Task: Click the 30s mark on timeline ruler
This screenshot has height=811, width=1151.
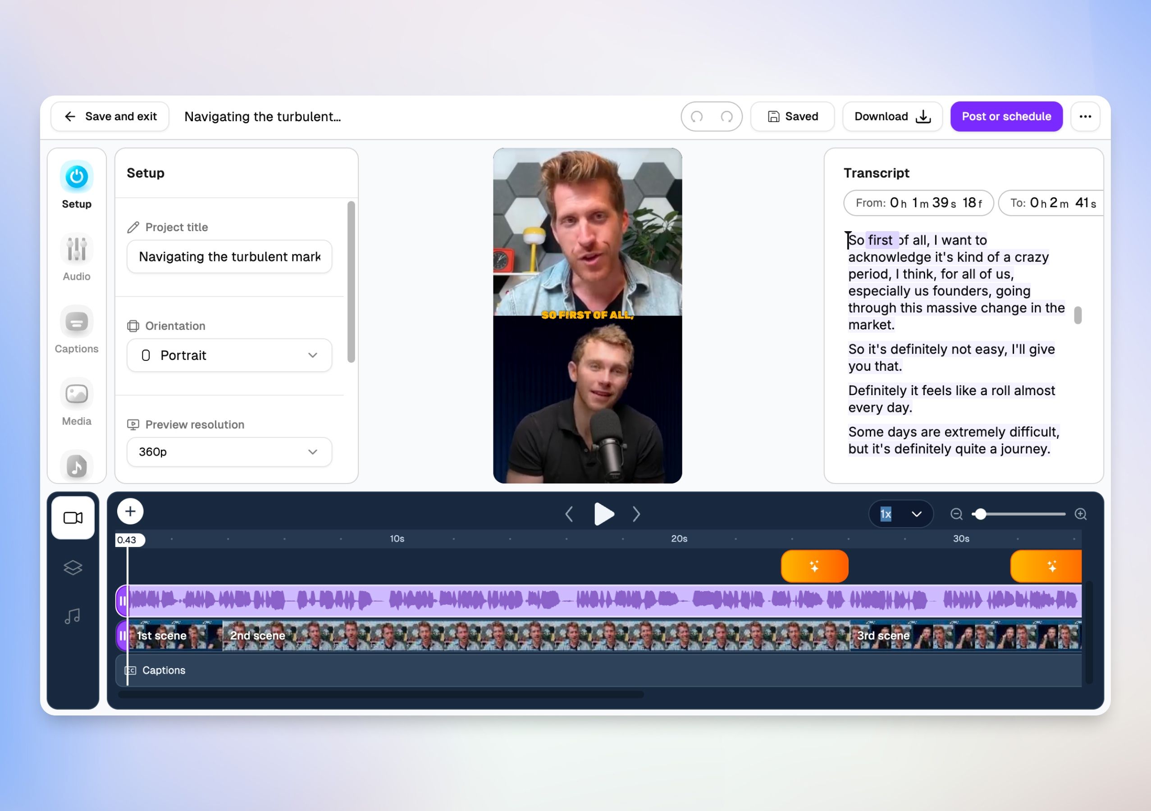Action: pyautogui.click(x=961, y=539)
